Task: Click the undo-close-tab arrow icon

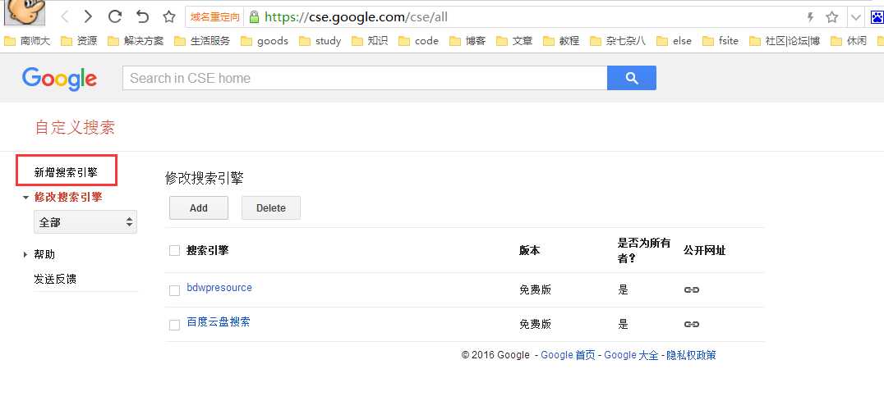Action: 143,17
